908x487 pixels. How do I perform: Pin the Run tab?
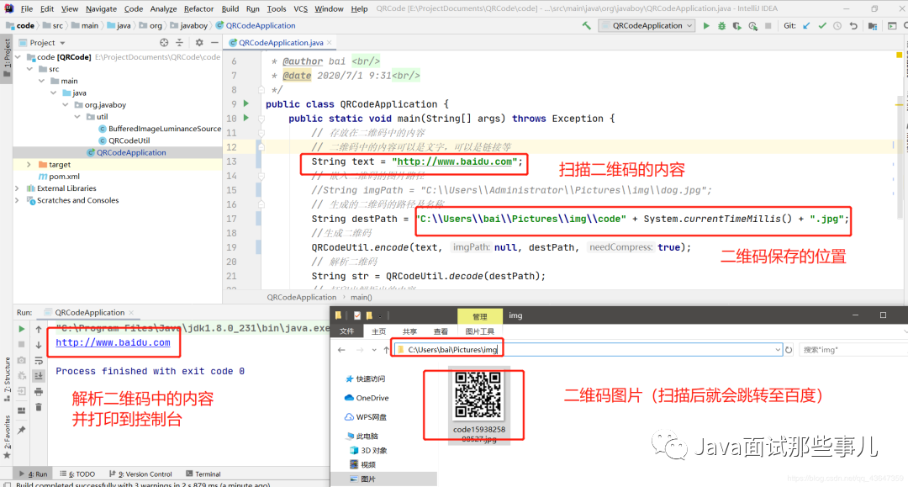click(21, 430)
